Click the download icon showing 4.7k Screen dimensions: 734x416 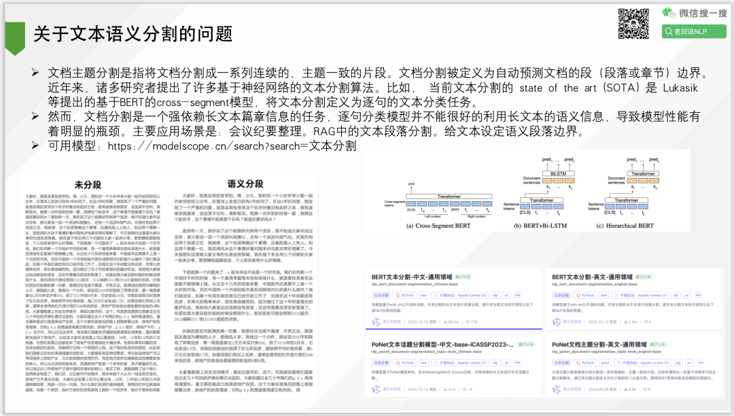(446, 389)
